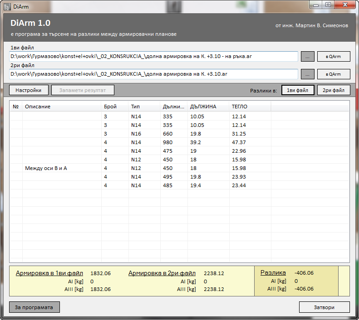Sort by Описание column header
Image resolution: width=359 pixels, height=320 pixels.
tap(62, 107)
